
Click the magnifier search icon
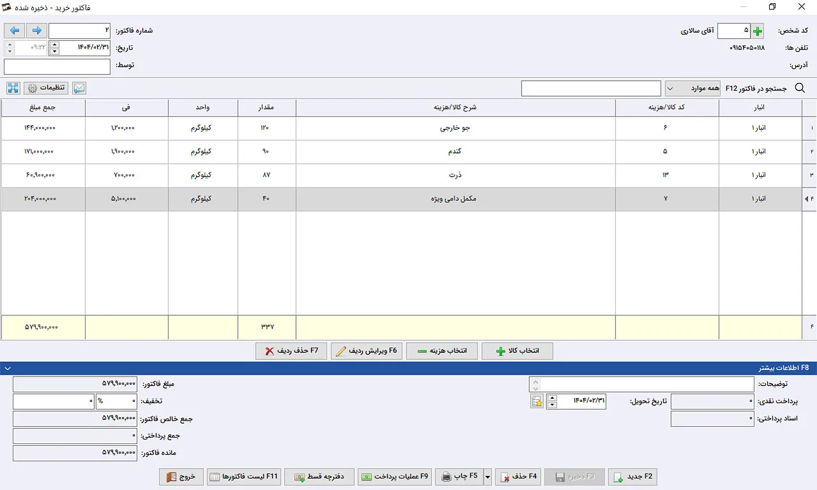tap(800, 88)
